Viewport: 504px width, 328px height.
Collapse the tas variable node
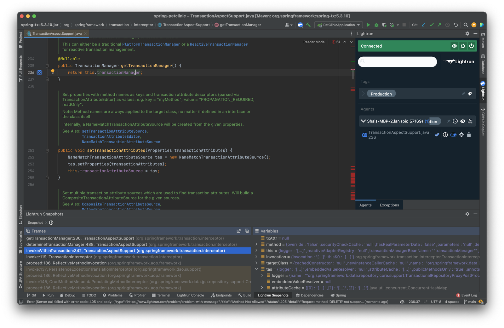point(256,269)
